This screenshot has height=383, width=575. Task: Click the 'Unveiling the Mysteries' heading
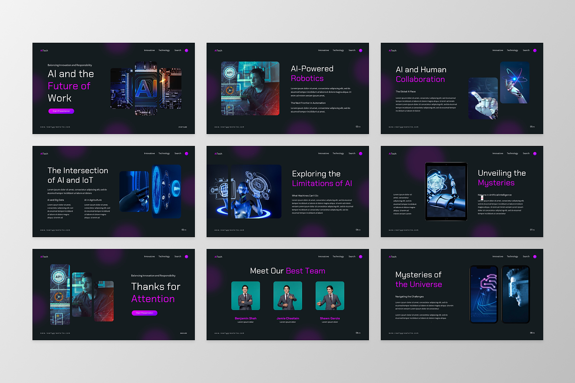pos(502,178)
